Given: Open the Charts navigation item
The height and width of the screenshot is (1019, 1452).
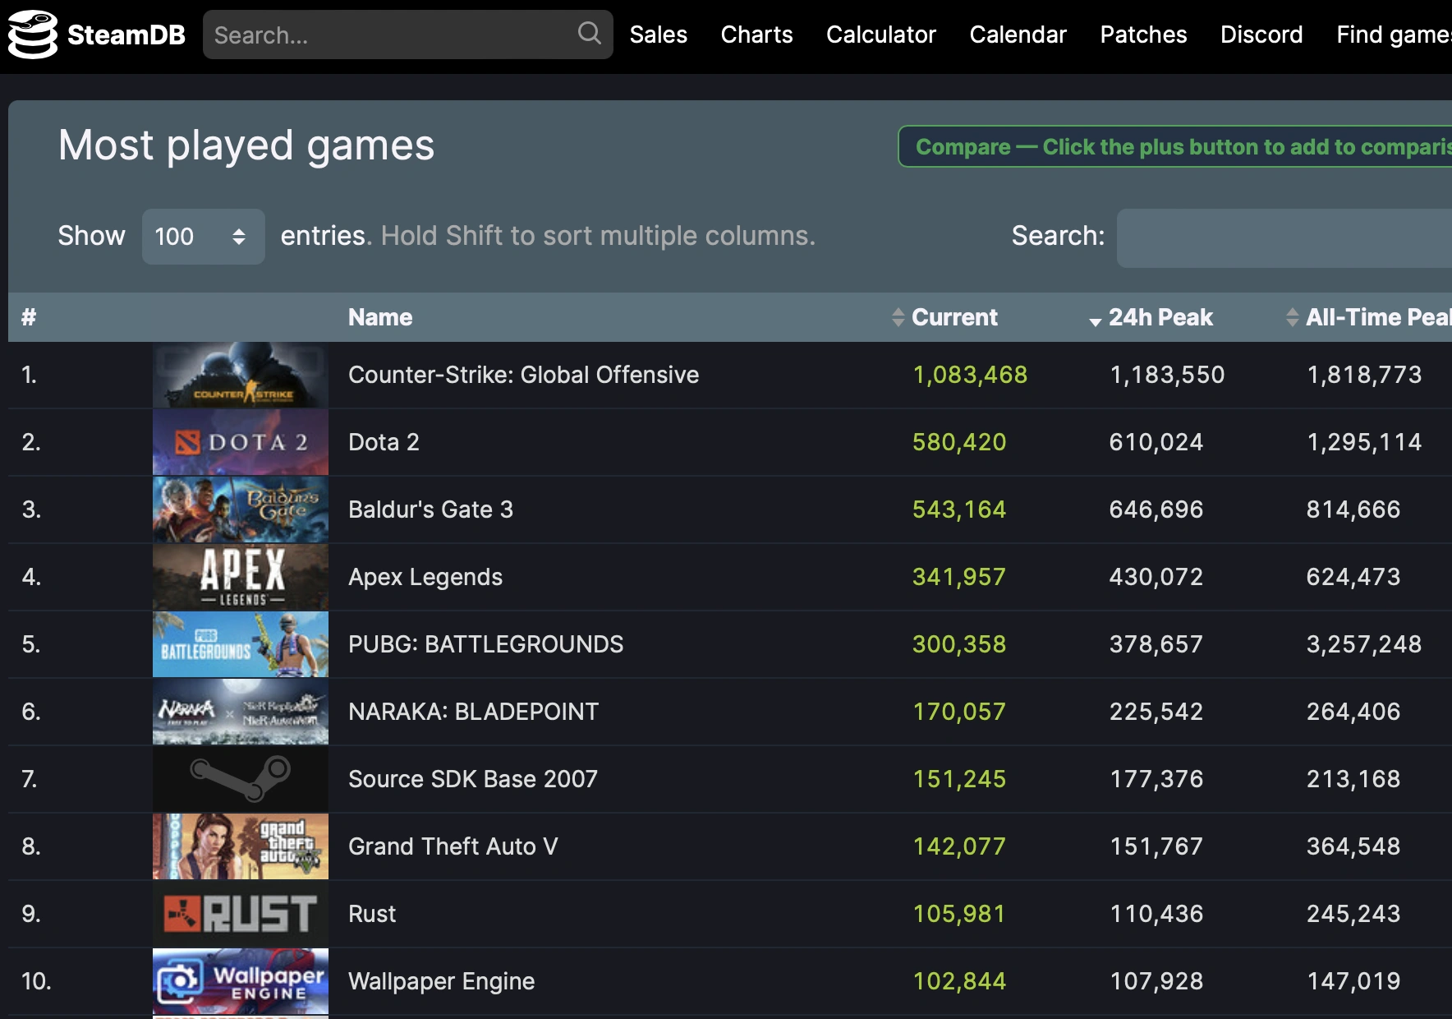Looking at the screenshot, I should [756, 35].
